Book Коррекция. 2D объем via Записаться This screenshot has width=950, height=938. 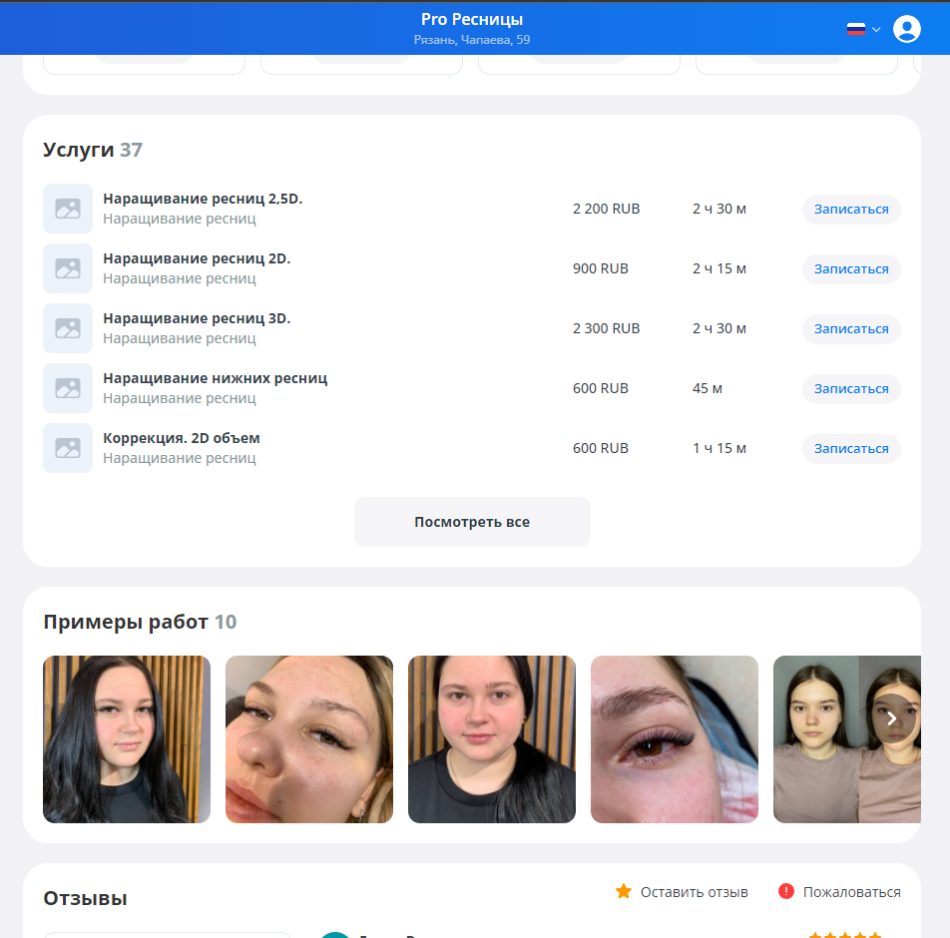[851, 449]
